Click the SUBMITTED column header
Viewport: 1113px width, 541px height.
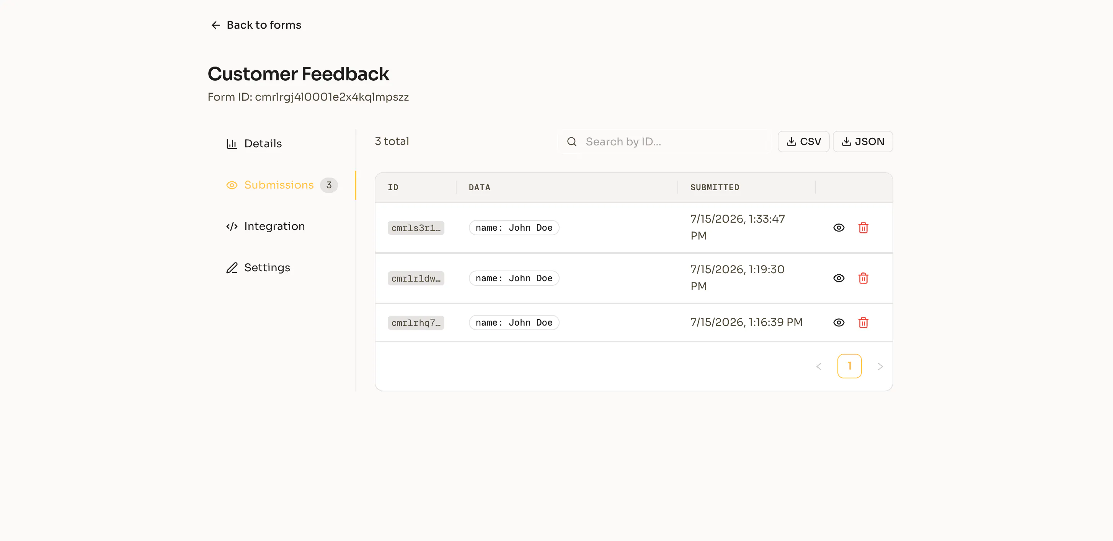pos(715,187)
